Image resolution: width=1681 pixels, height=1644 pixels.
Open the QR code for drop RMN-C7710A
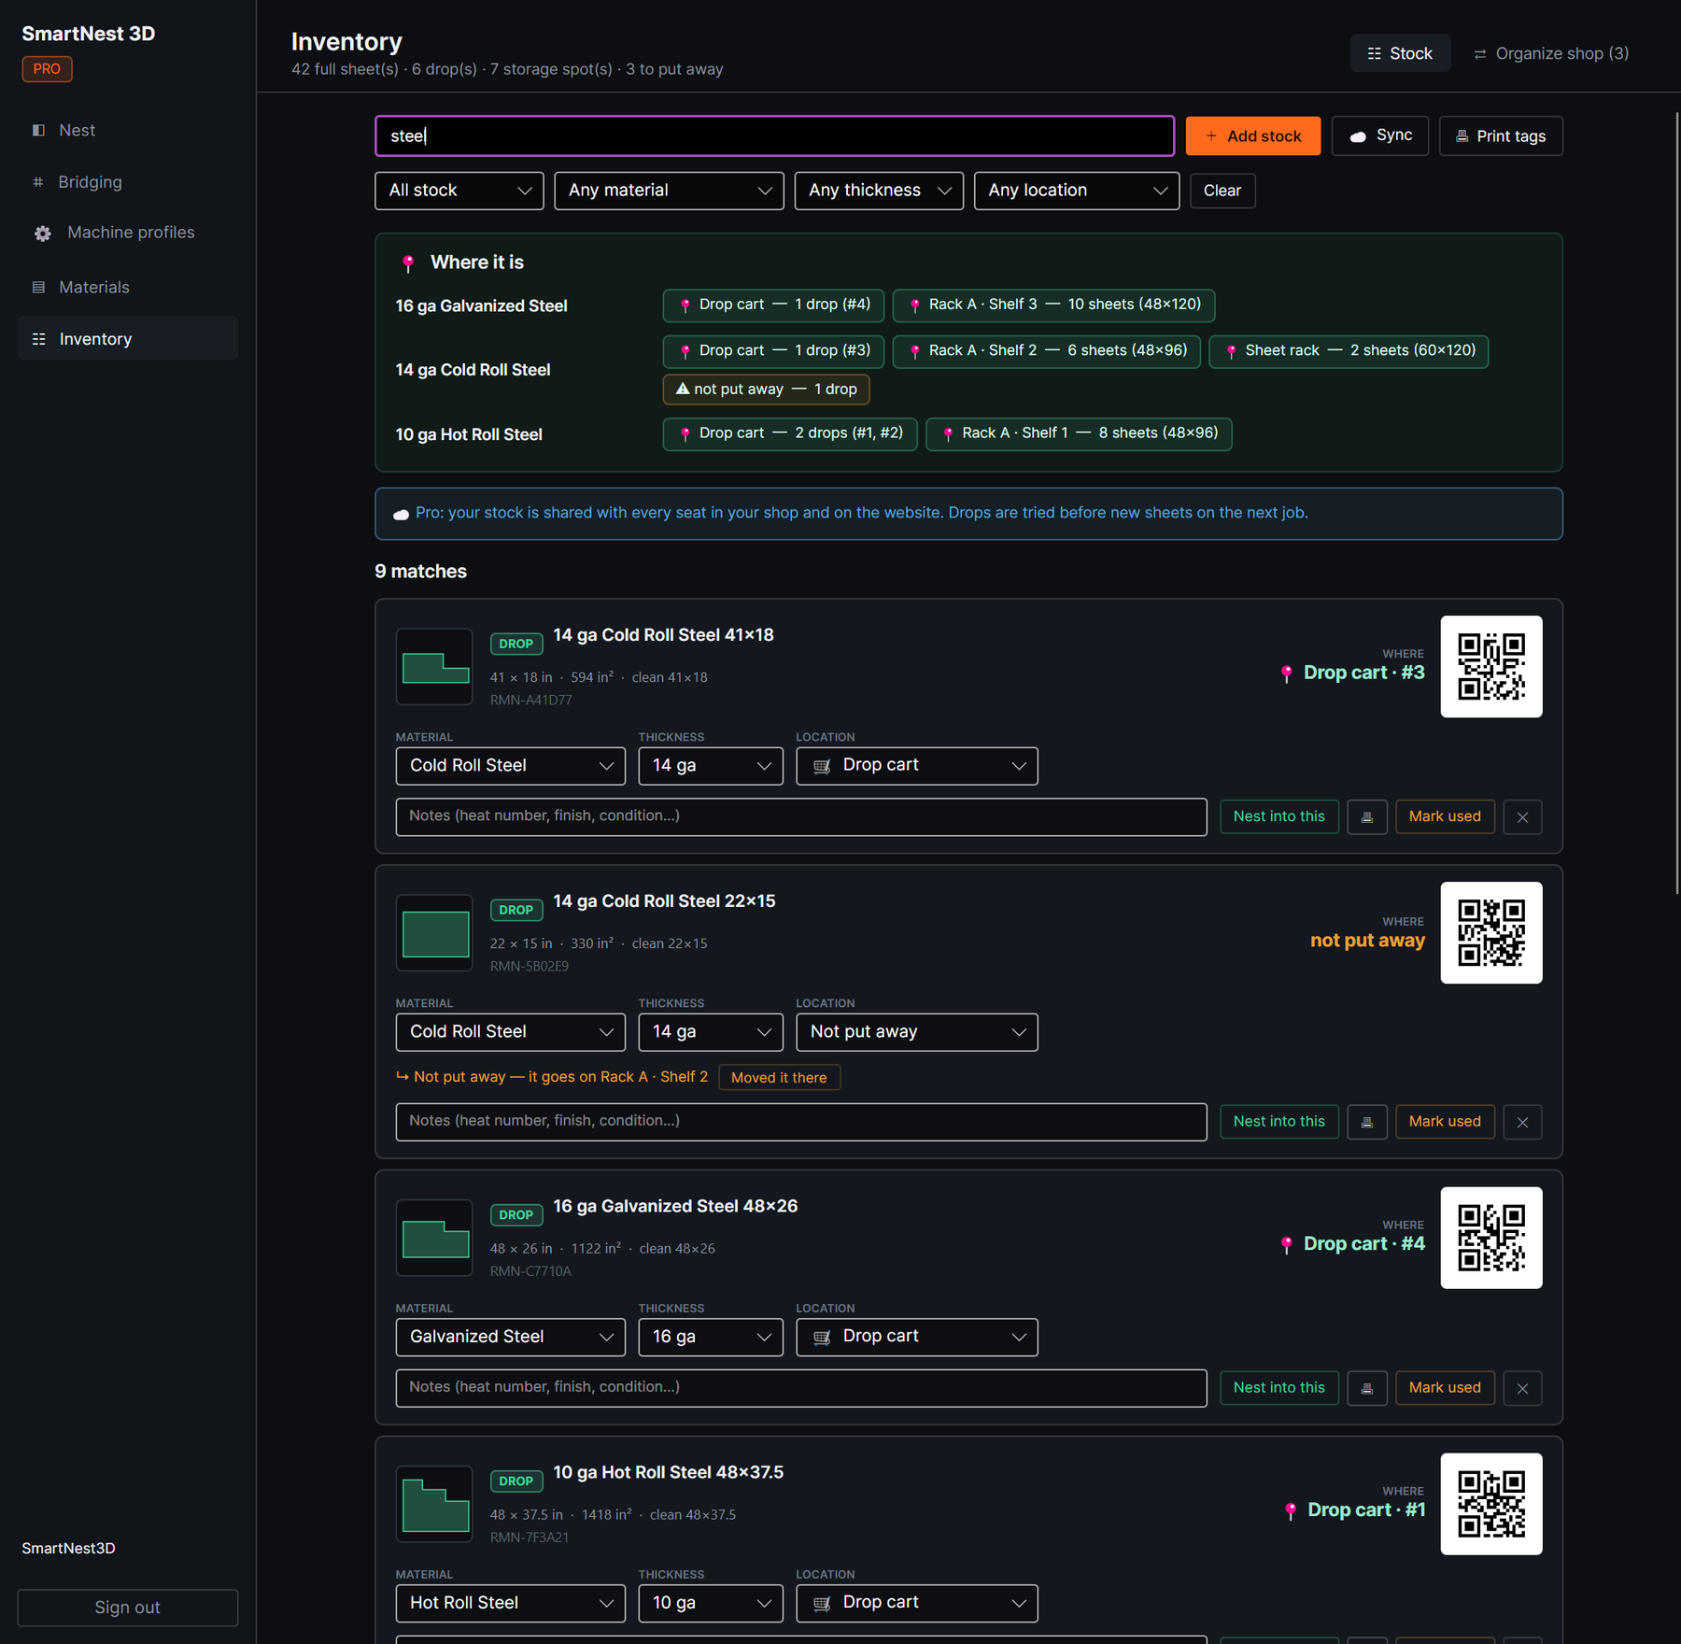point(1491,1238)
